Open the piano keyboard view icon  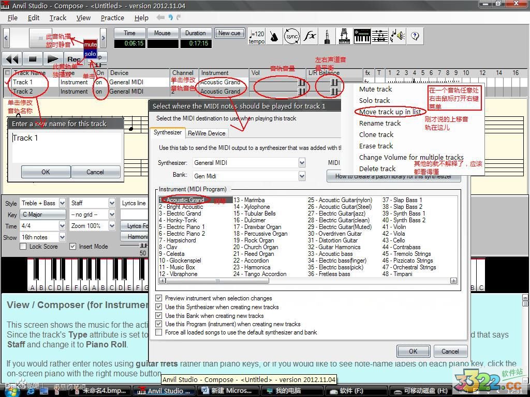362,36
